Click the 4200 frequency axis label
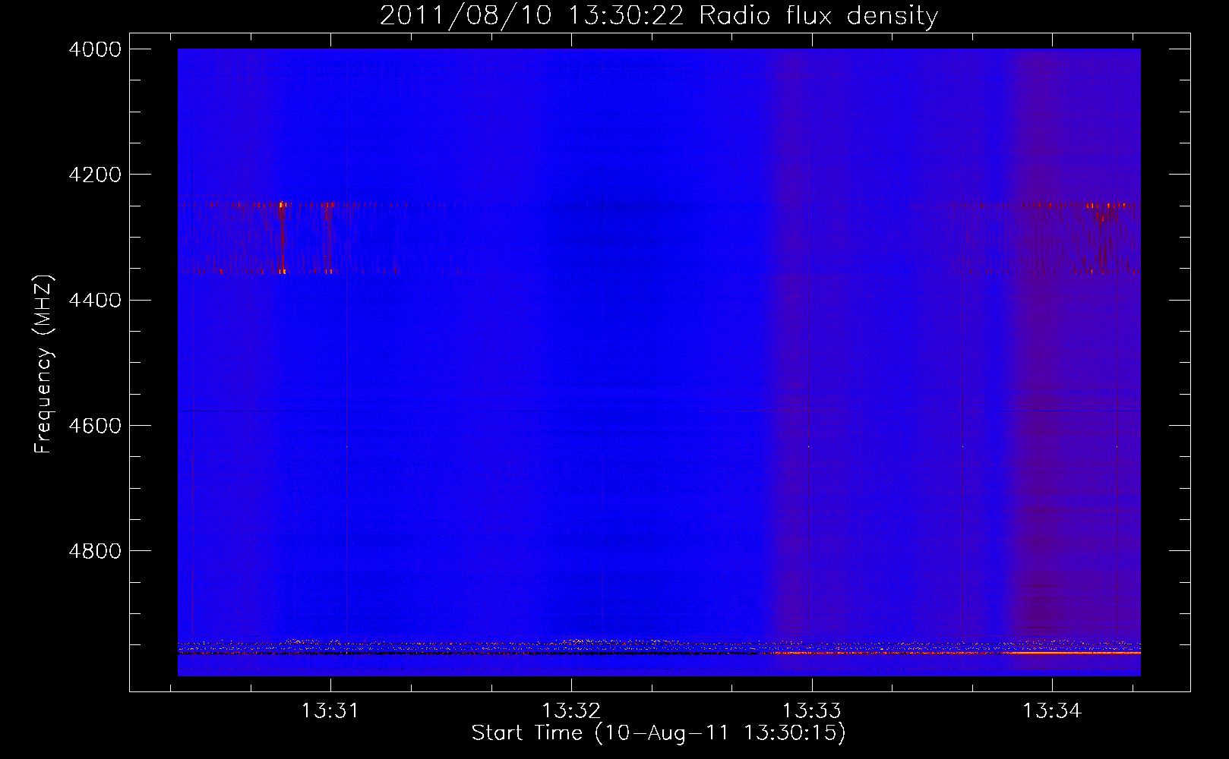Image resolution: width=1229 pixels, height=759 pixels. pos(94,175)
